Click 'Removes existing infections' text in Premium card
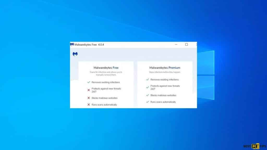The image size is (267, 150). [165, 80]
